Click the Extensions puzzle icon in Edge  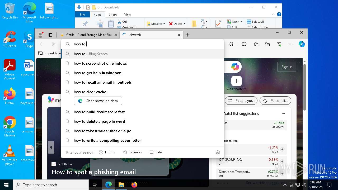coord(232,44)
